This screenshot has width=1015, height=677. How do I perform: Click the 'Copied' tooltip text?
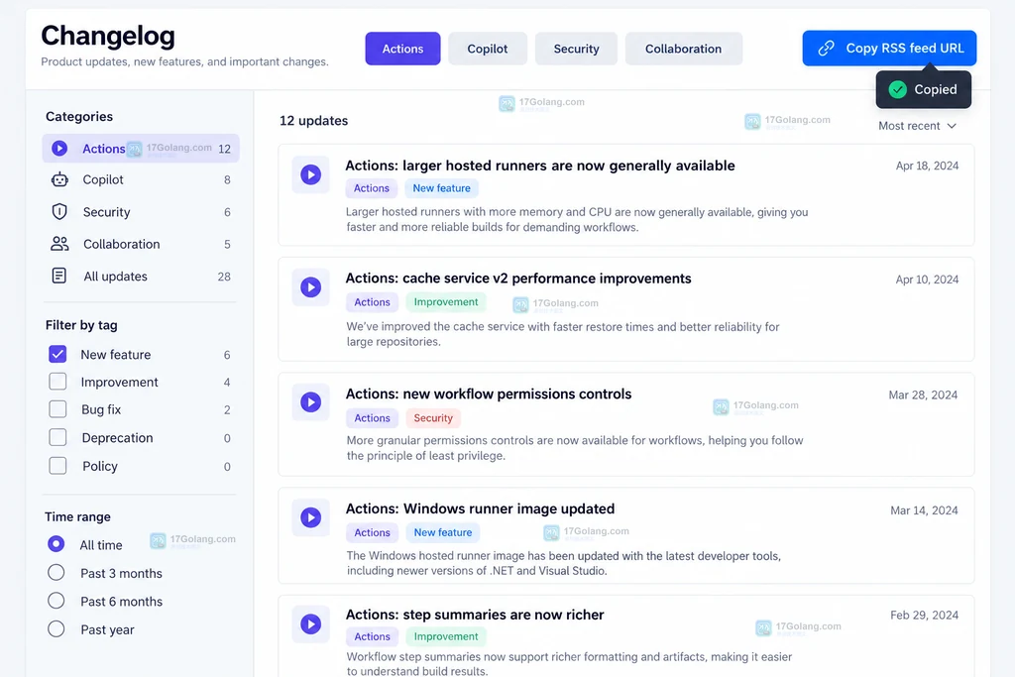pyautogui.click(x=936, y=89)
